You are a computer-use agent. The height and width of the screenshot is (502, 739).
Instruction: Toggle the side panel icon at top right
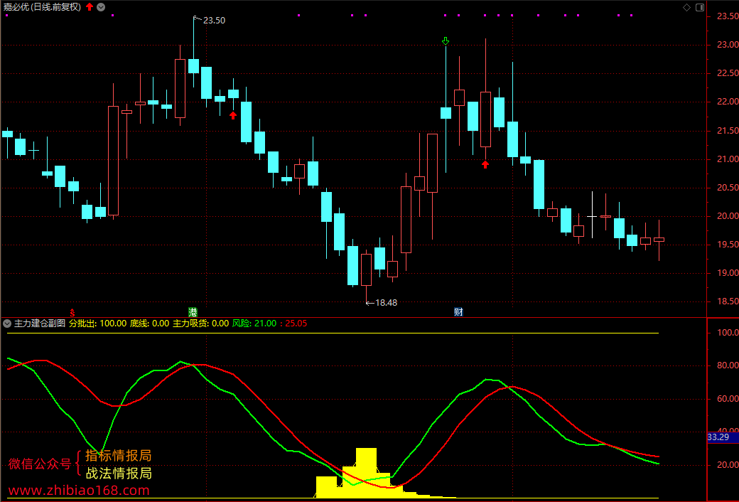point(700,7)
